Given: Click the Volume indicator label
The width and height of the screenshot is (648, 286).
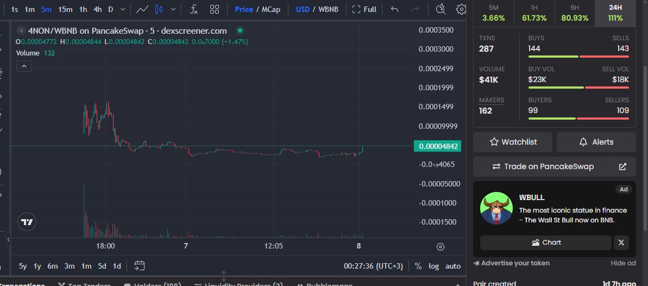Looking at the screenshot, I should (28, 53).
